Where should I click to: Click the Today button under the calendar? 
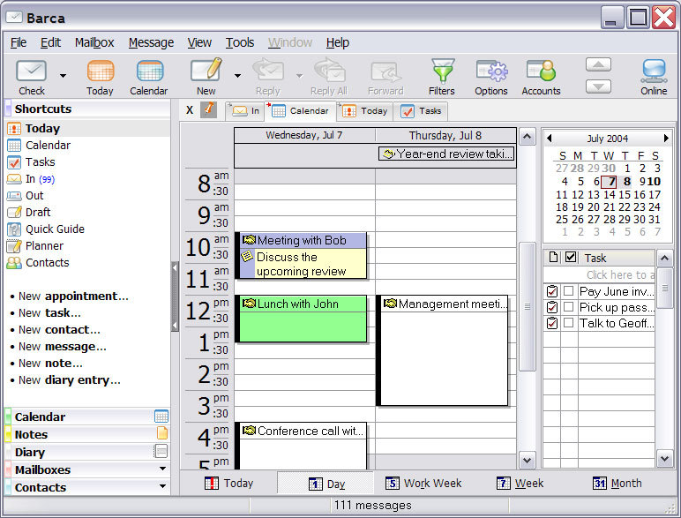pyautogui.click(x=228, y=484)
